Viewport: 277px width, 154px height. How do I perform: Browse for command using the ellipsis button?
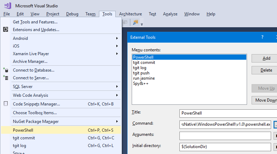[275, 124]
